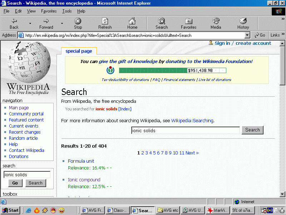Click the Forward navigation button

coord(46,24)
